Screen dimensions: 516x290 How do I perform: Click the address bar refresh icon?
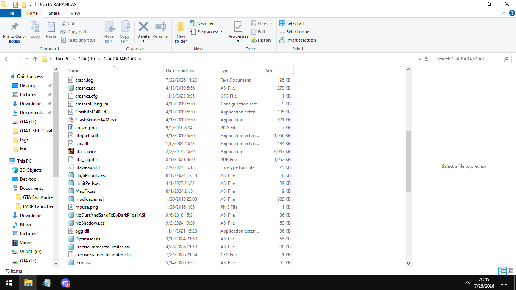[x=427, y=59]
